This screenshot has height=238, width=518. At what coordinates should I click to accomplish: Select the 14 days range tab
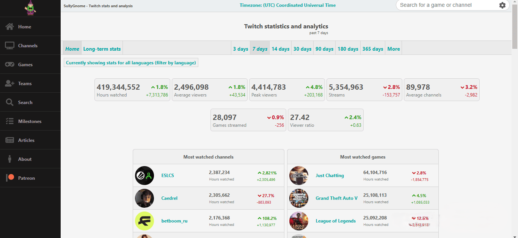280,49
